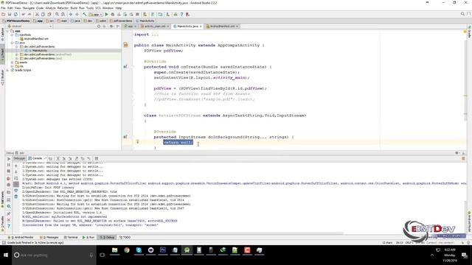Click the Make Project hammer icon
Image resolution: width=472 pixels, height=265 pixels.
coord(85,15)
